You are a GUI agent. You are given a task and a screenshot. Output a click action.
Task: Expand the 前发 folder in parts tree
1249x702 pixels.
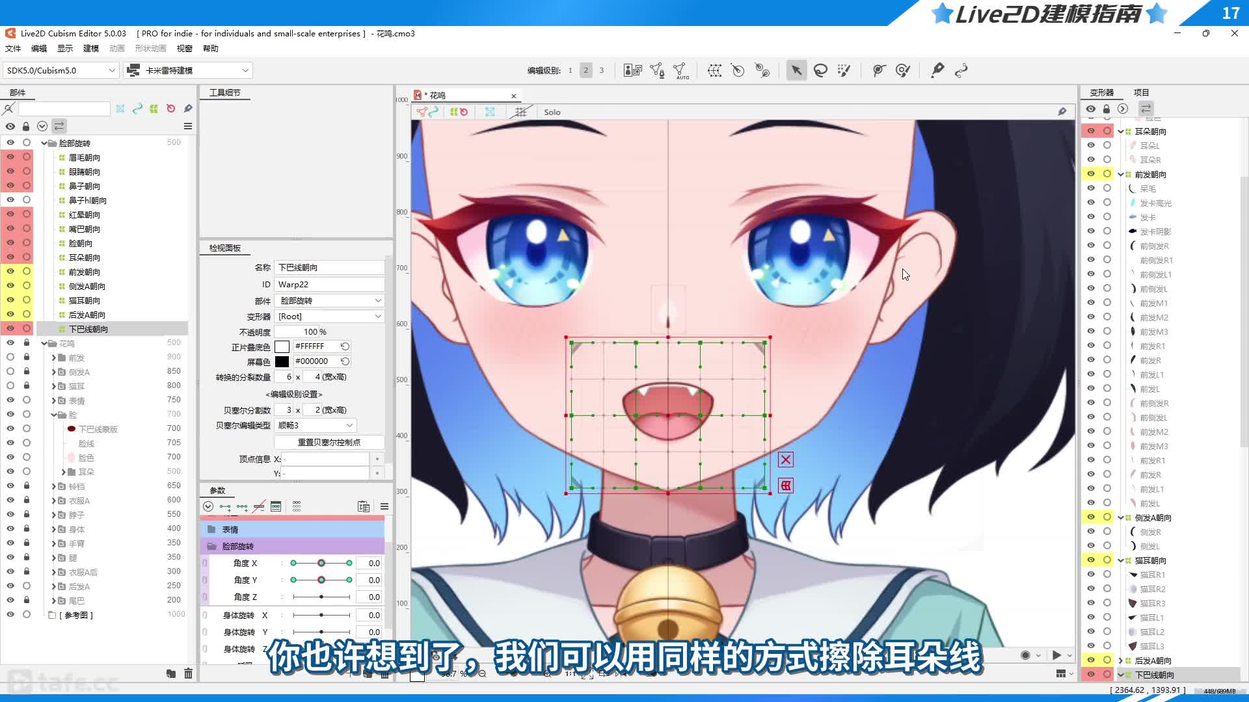click(x=53, y=357)
